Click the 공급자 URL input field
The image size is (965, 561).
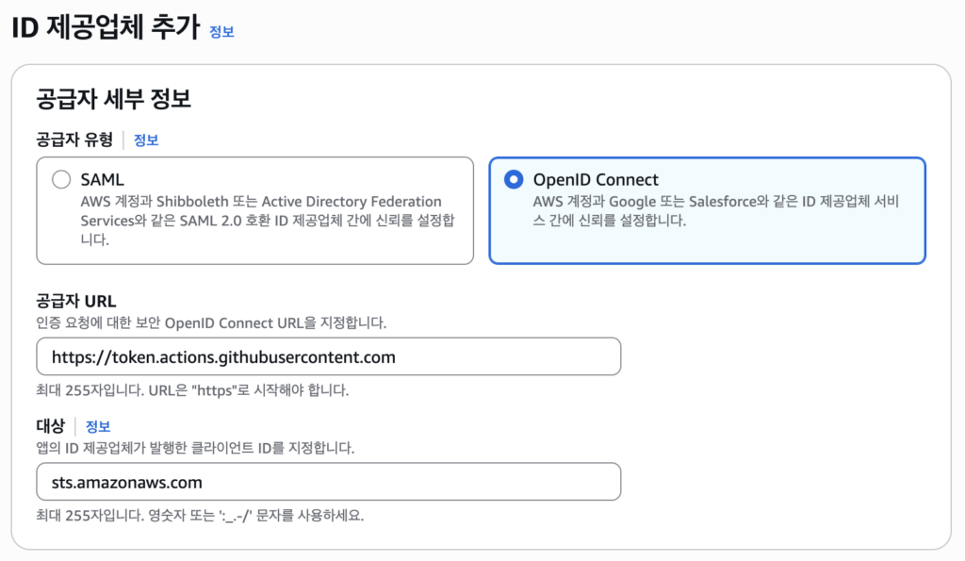329,356
